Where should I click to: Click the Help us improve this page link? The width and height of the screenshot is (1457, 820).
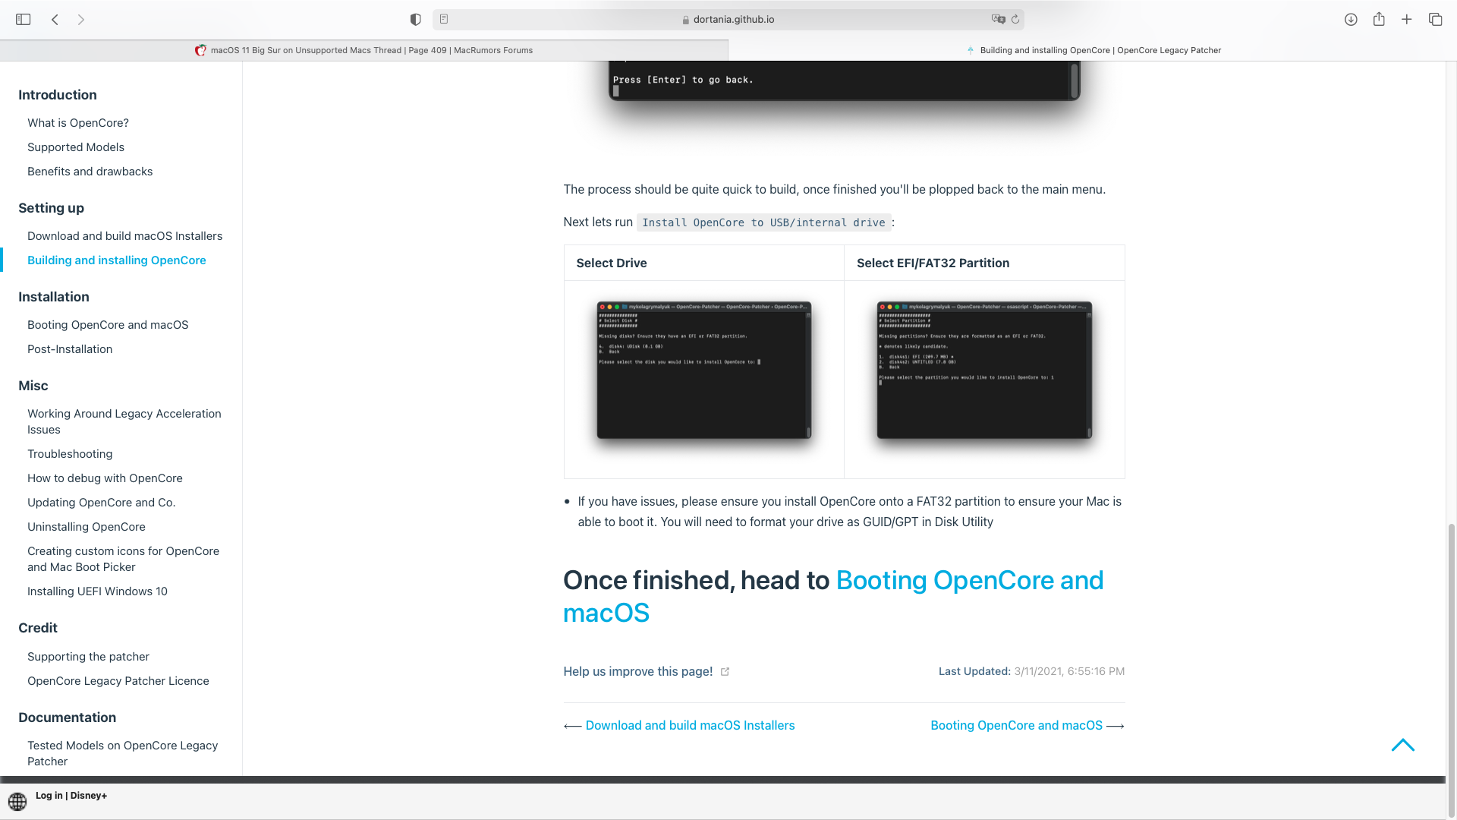click(637, 671)
